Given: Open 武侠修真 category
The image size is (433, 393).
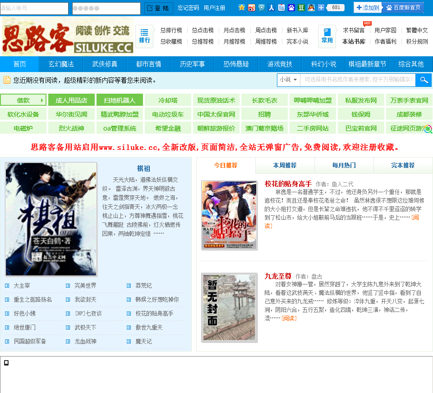Looking at the screenshot, I should click(105, 64).
